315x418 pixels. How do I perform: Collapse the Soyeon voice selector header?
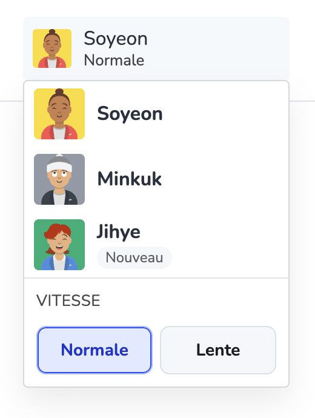tap(156, 48)
